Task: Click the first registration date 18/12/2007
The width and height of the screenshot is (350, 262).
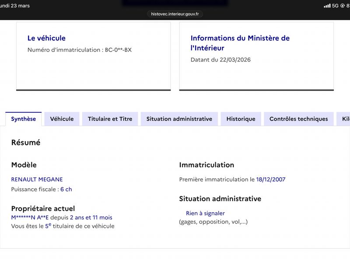Action: click(x=271, y=179)
